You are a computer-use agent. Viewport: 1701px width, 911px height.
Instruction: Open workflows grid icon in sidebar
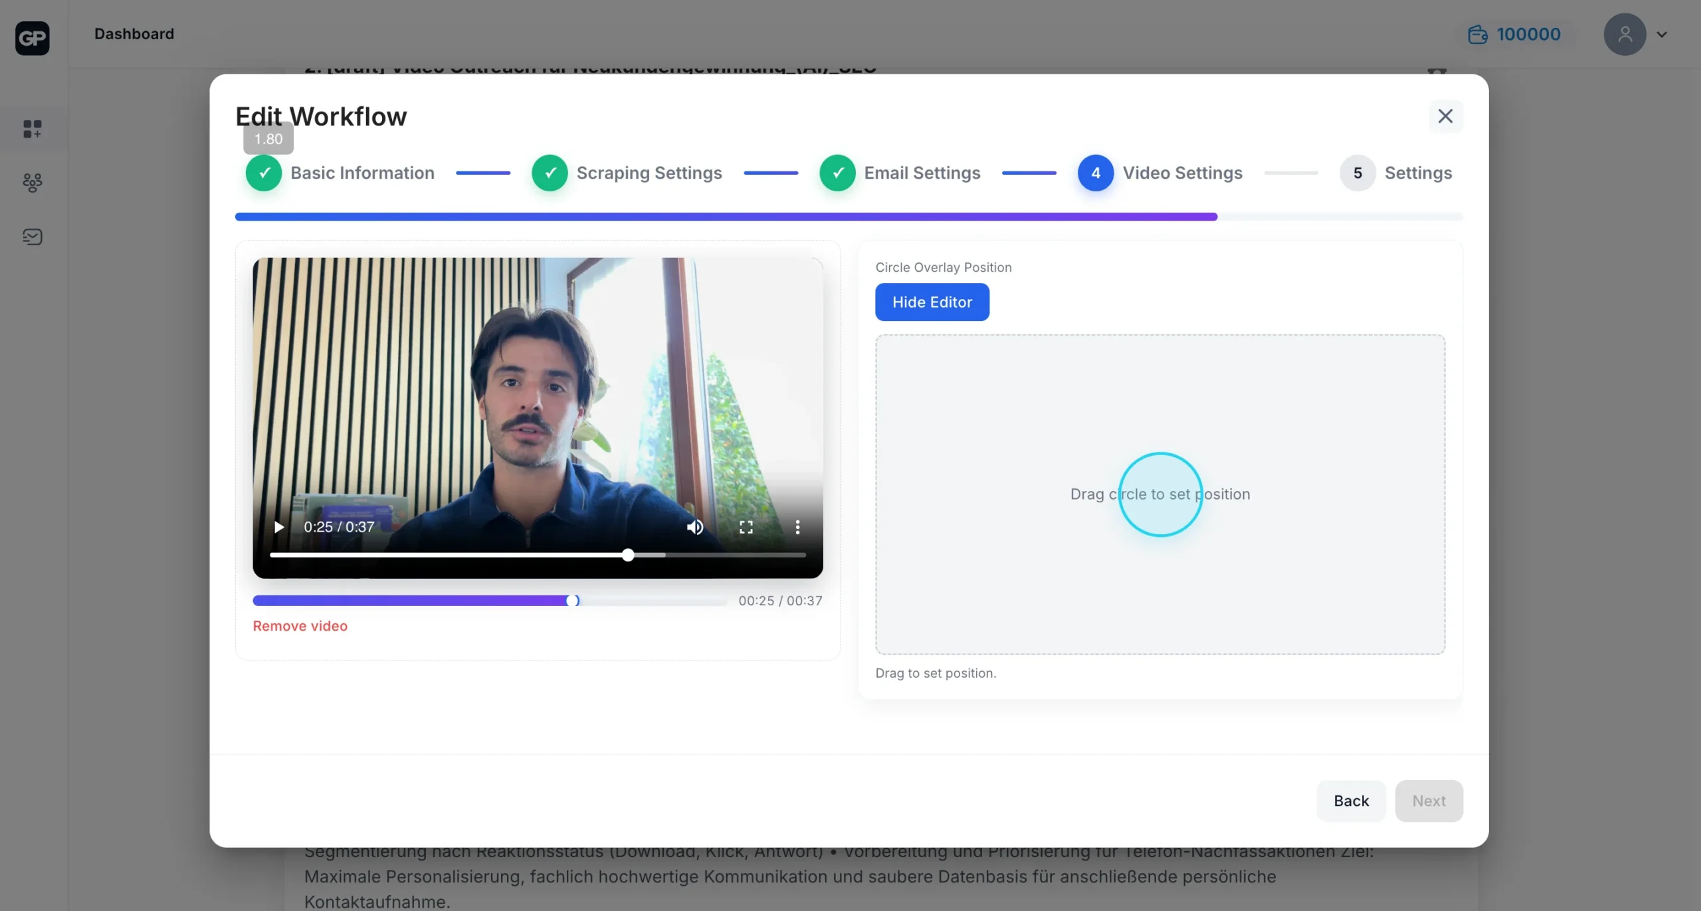[x=32, y=128]
